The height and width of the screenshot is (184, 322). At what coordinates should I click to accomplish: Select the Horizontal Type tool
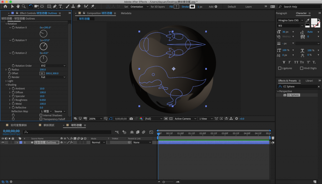(x=60, y=6)
